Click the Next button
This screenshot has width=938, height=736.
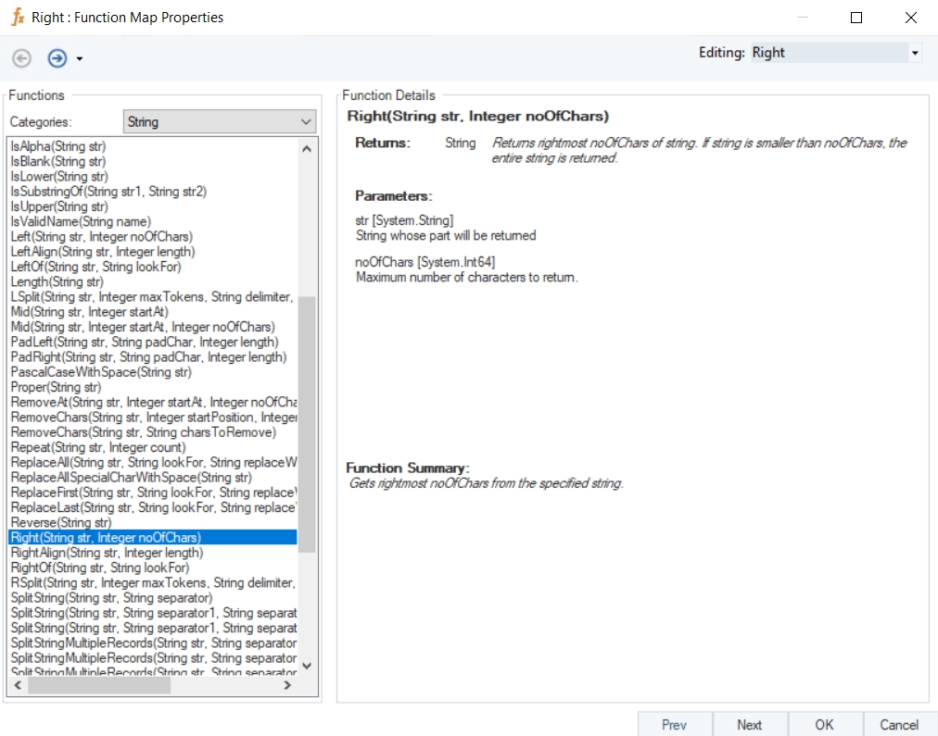[750, 724]
